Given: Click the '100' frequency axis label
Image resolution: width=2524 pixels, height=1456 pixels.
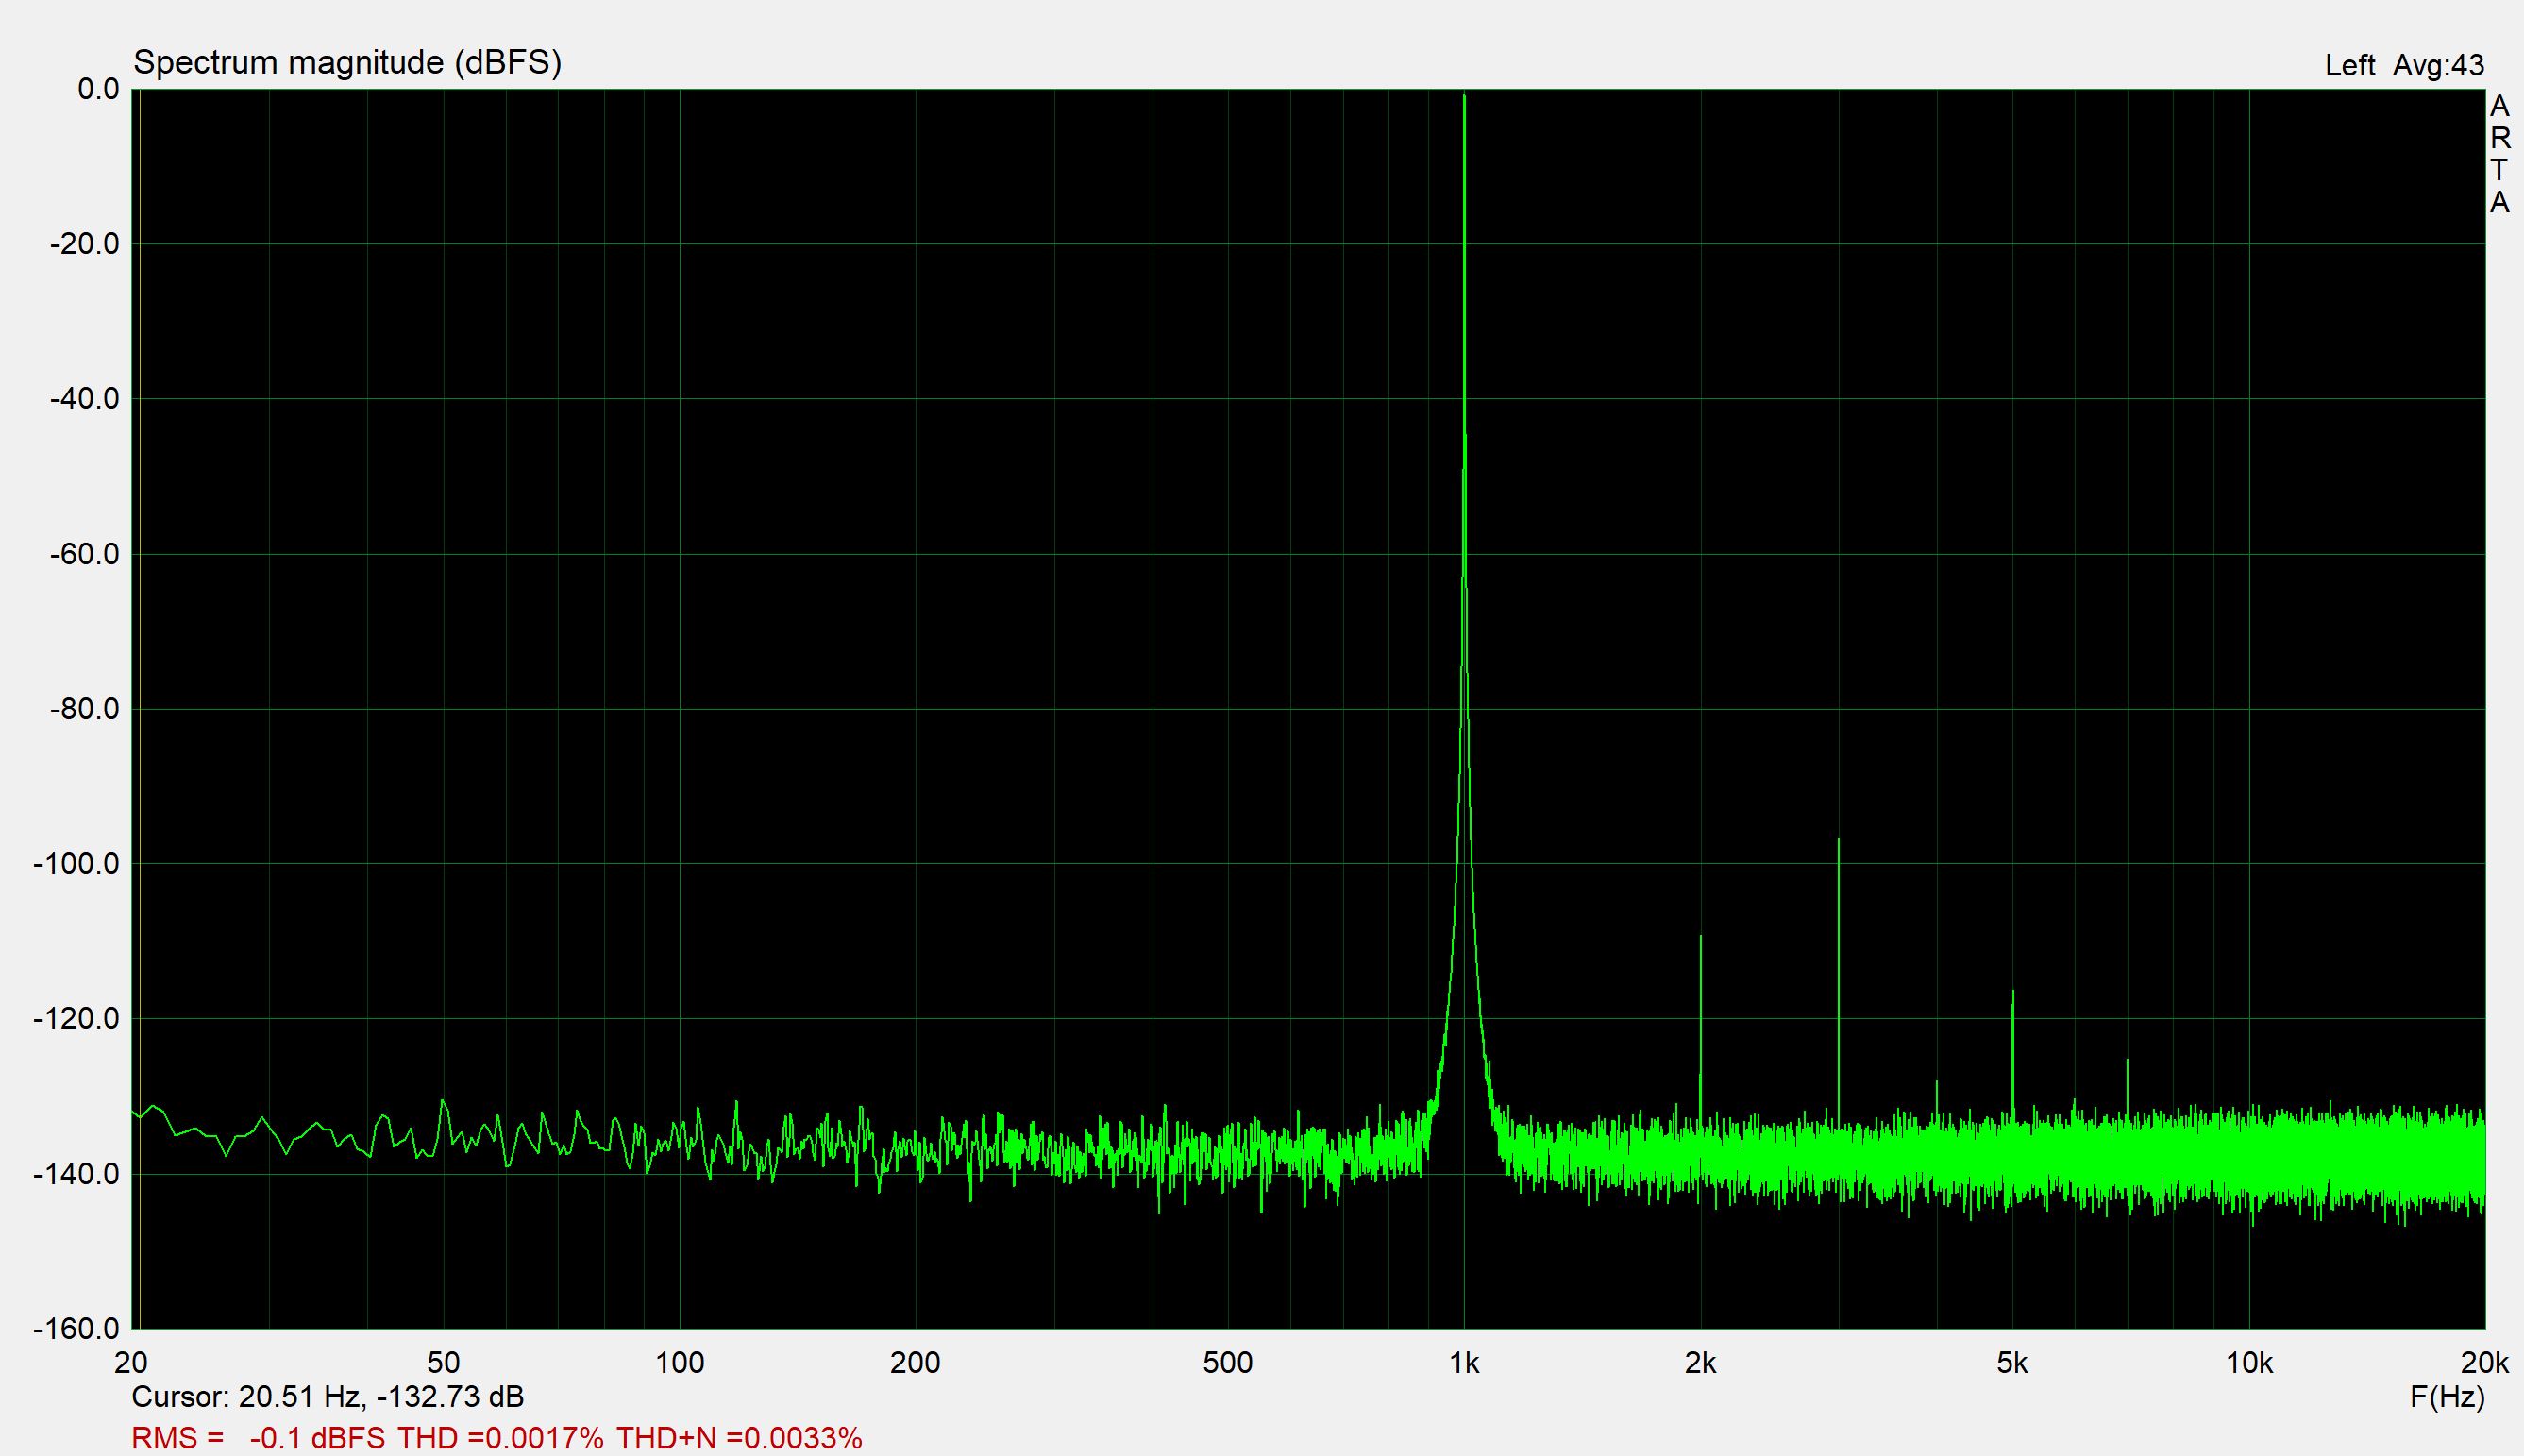Looking at the screenshot, I should [x=680, y=1362].
